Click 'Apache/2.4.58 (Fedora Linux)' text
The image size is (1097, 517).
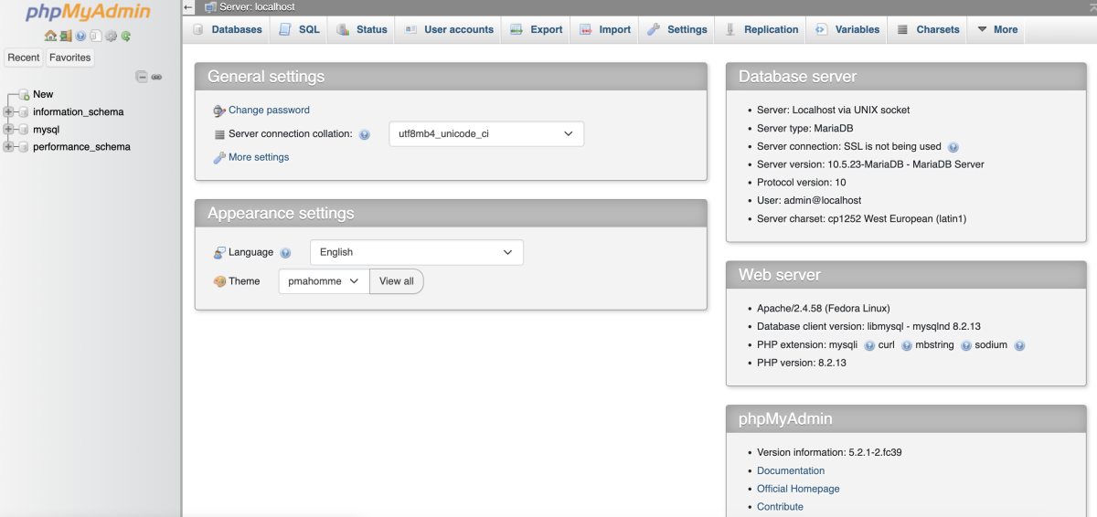[x=823, y=309]
